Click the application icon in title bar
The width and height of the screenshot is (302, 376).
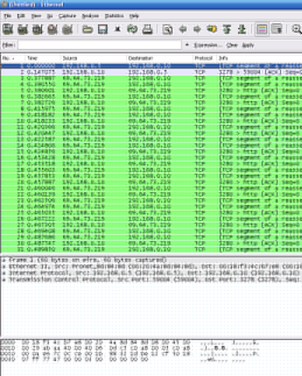pyautogui.click(x=4, y=4)
